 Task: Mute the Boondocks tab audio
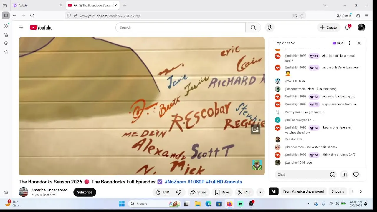(75, 5)
